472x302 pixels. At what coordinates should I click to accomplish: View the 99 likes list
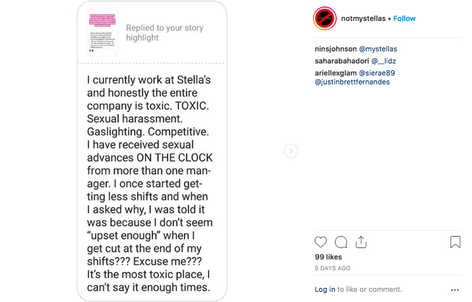(x=329, y=257)
